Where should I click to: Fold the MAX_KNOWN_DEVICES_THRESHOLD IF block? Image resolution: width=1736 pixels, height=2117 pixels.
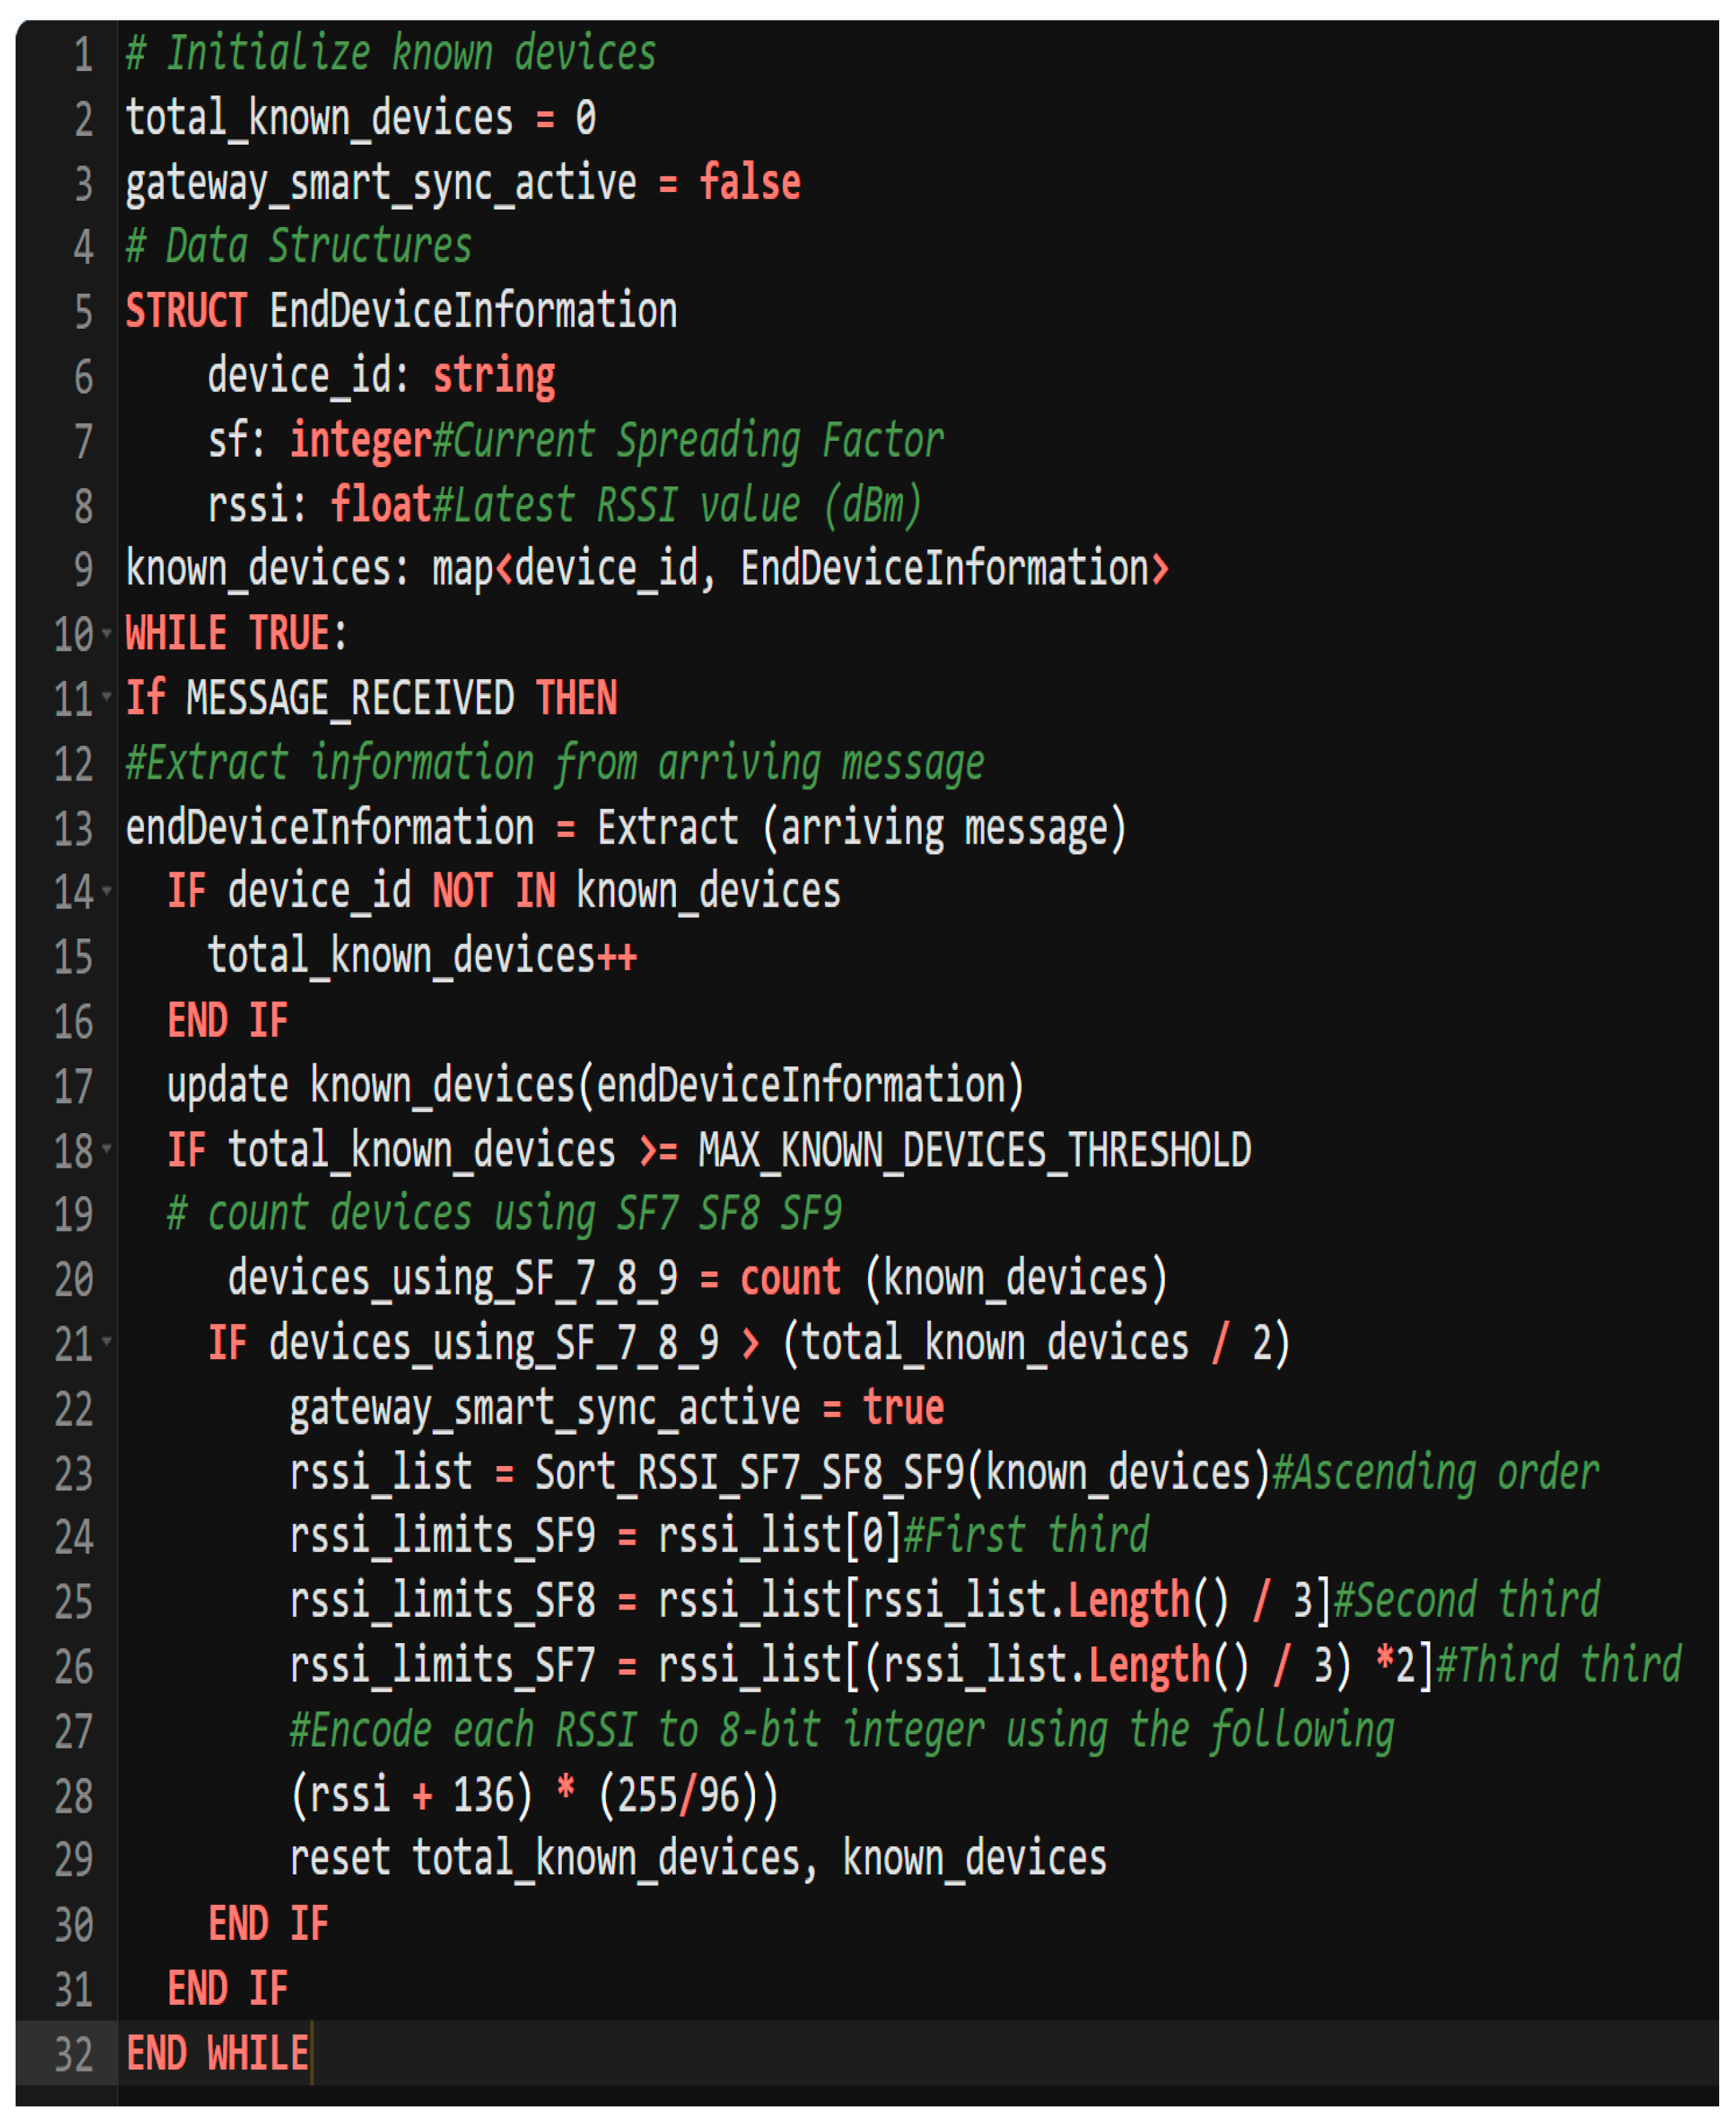click(106, 1148)
